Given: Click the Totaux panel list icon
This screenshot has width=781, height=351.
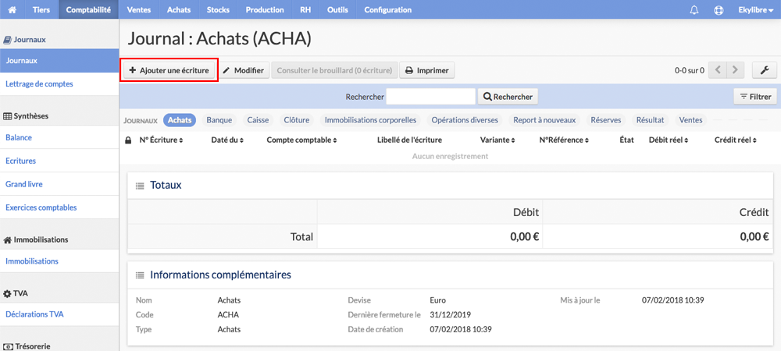Looking at the screenshot, I should coord(140,186).
